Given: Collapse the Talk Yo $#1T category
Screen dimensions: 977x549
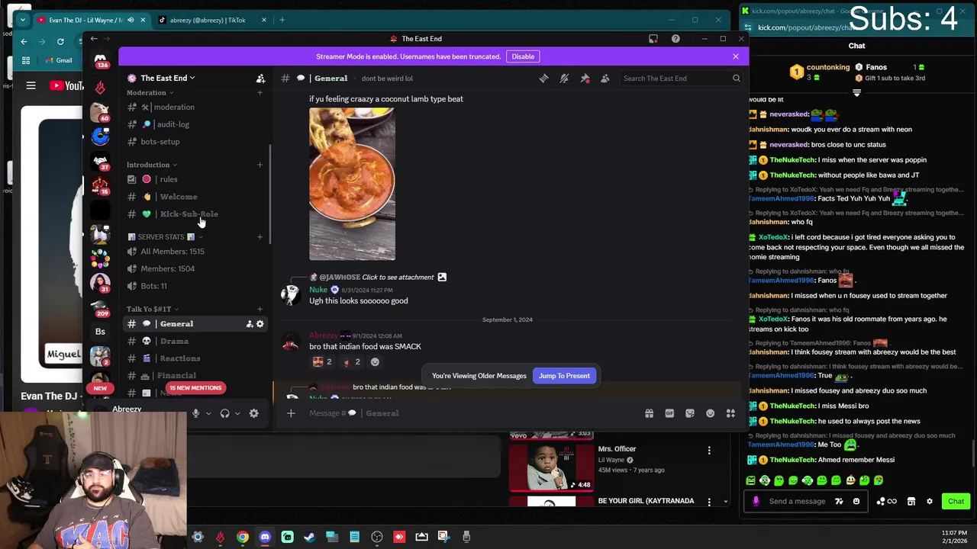Looking at the screenshot, I should point(153,309).
